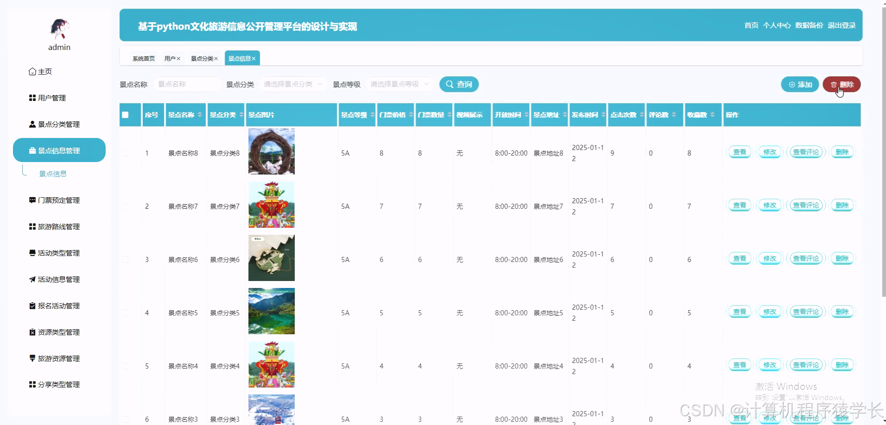The width and height of the screenshot is (886, 425).
Task: Click the icon beside 资源类型管理
Action: (x=32, y=332)
